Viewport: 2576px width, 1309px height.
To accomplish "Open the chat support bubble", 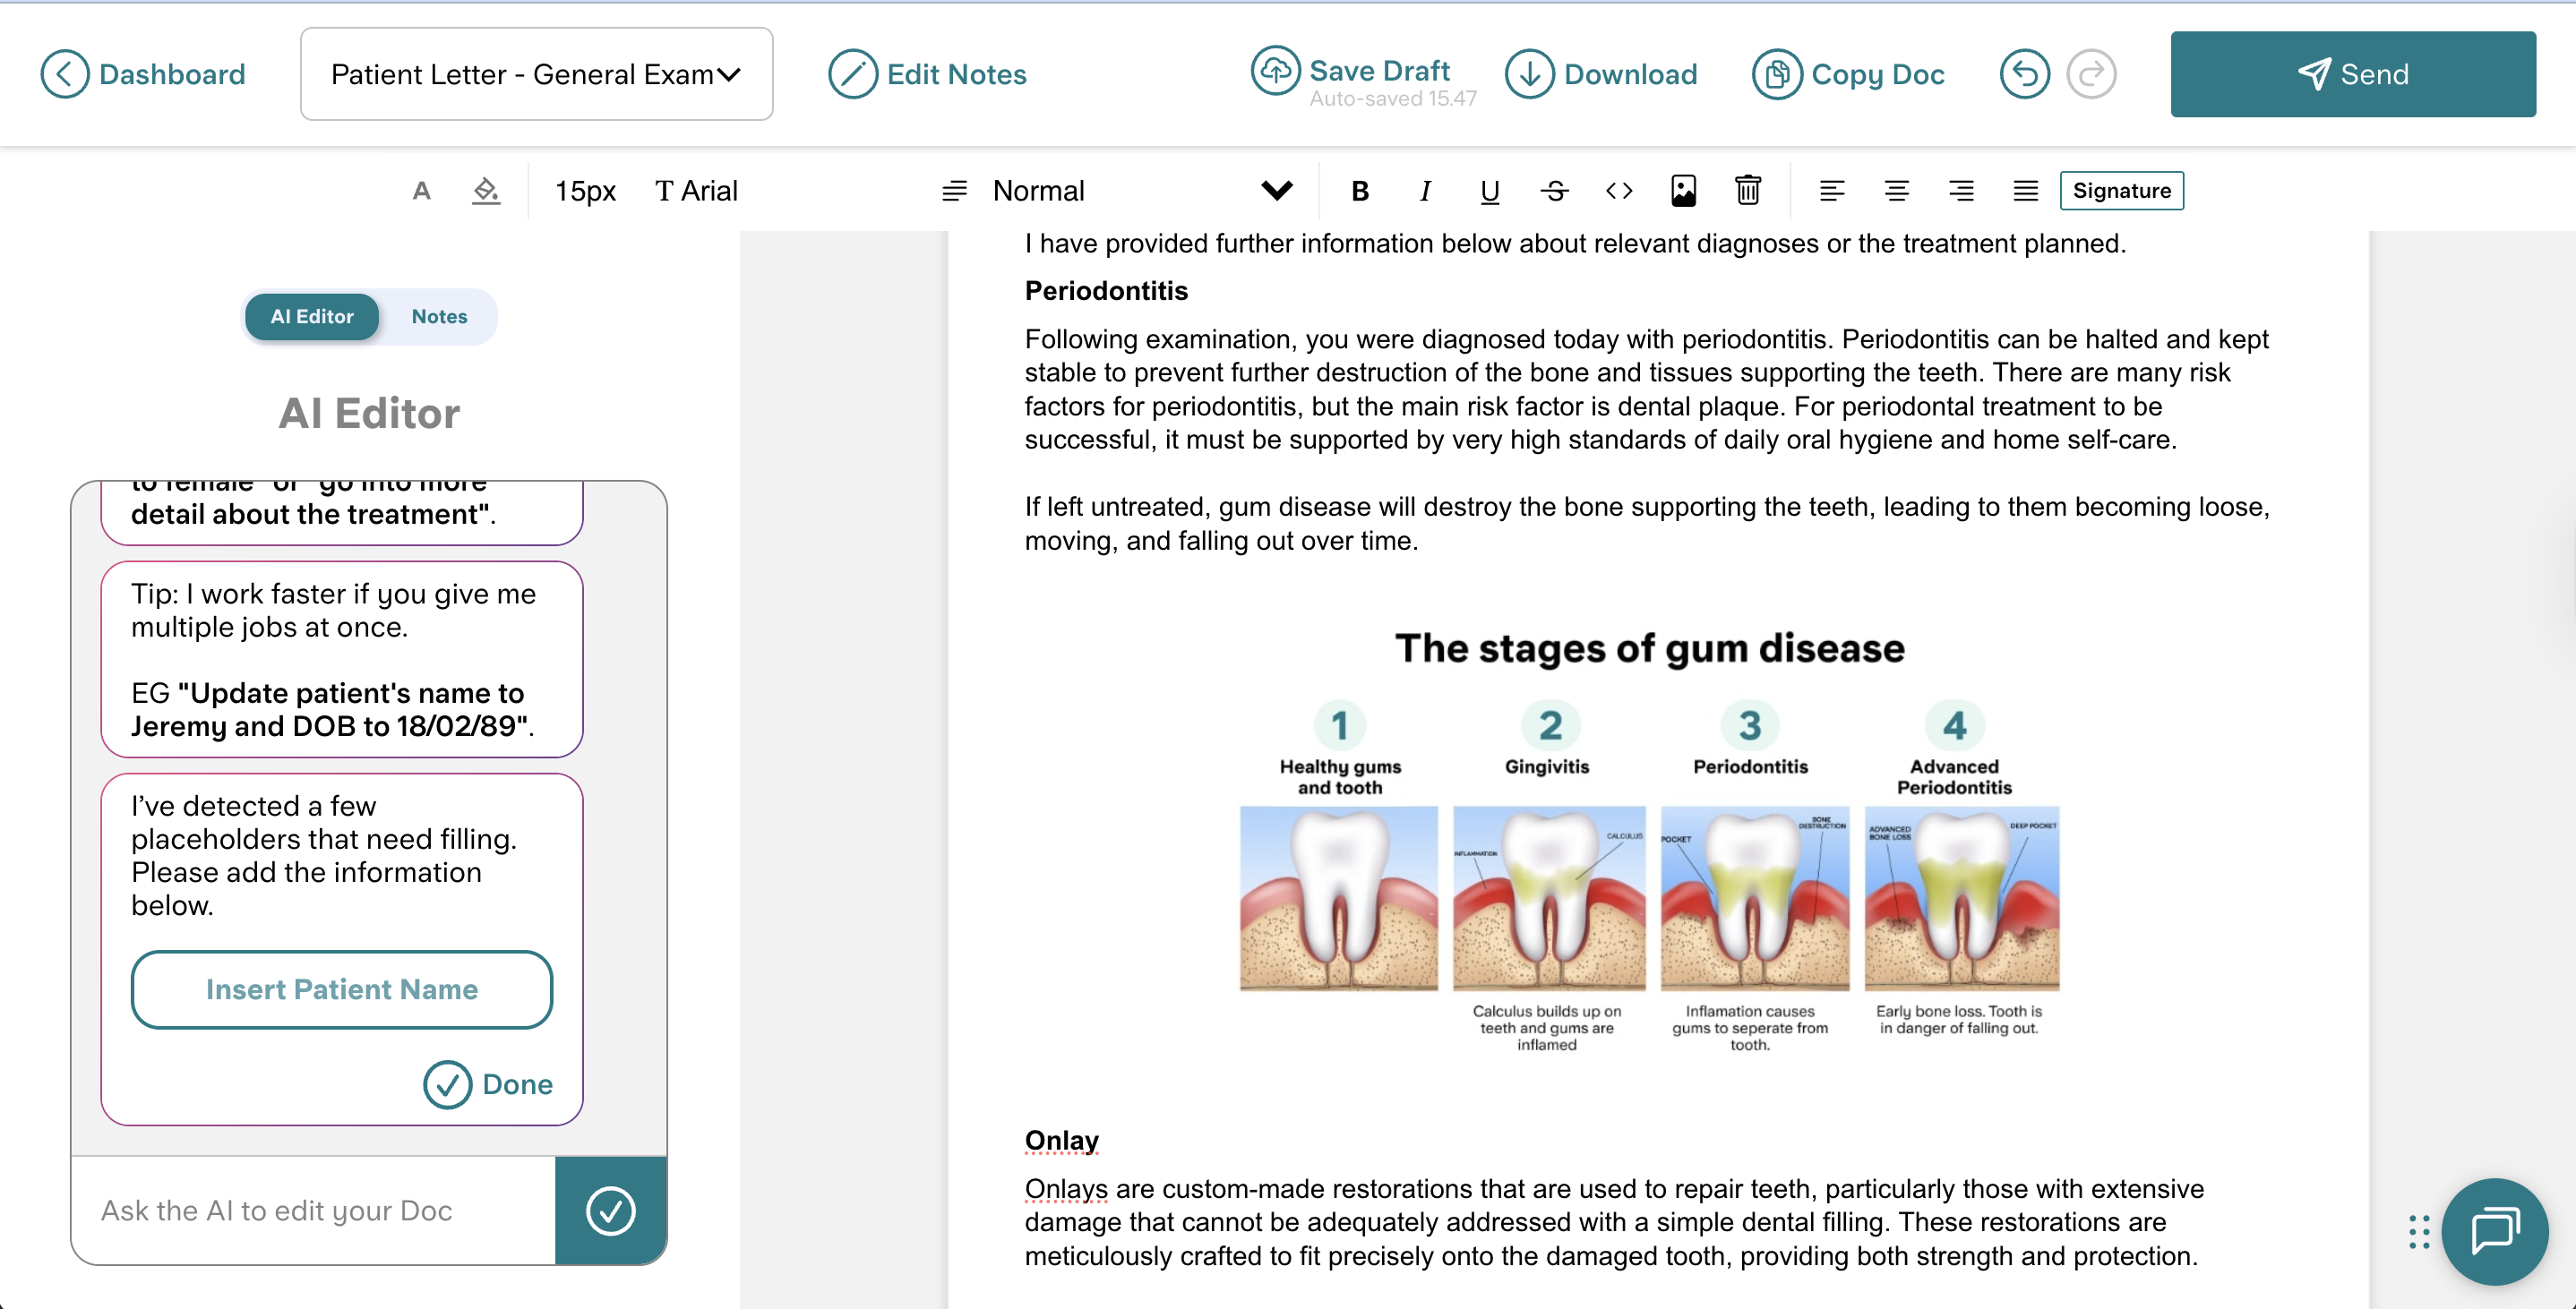I will point(2494,1231).
